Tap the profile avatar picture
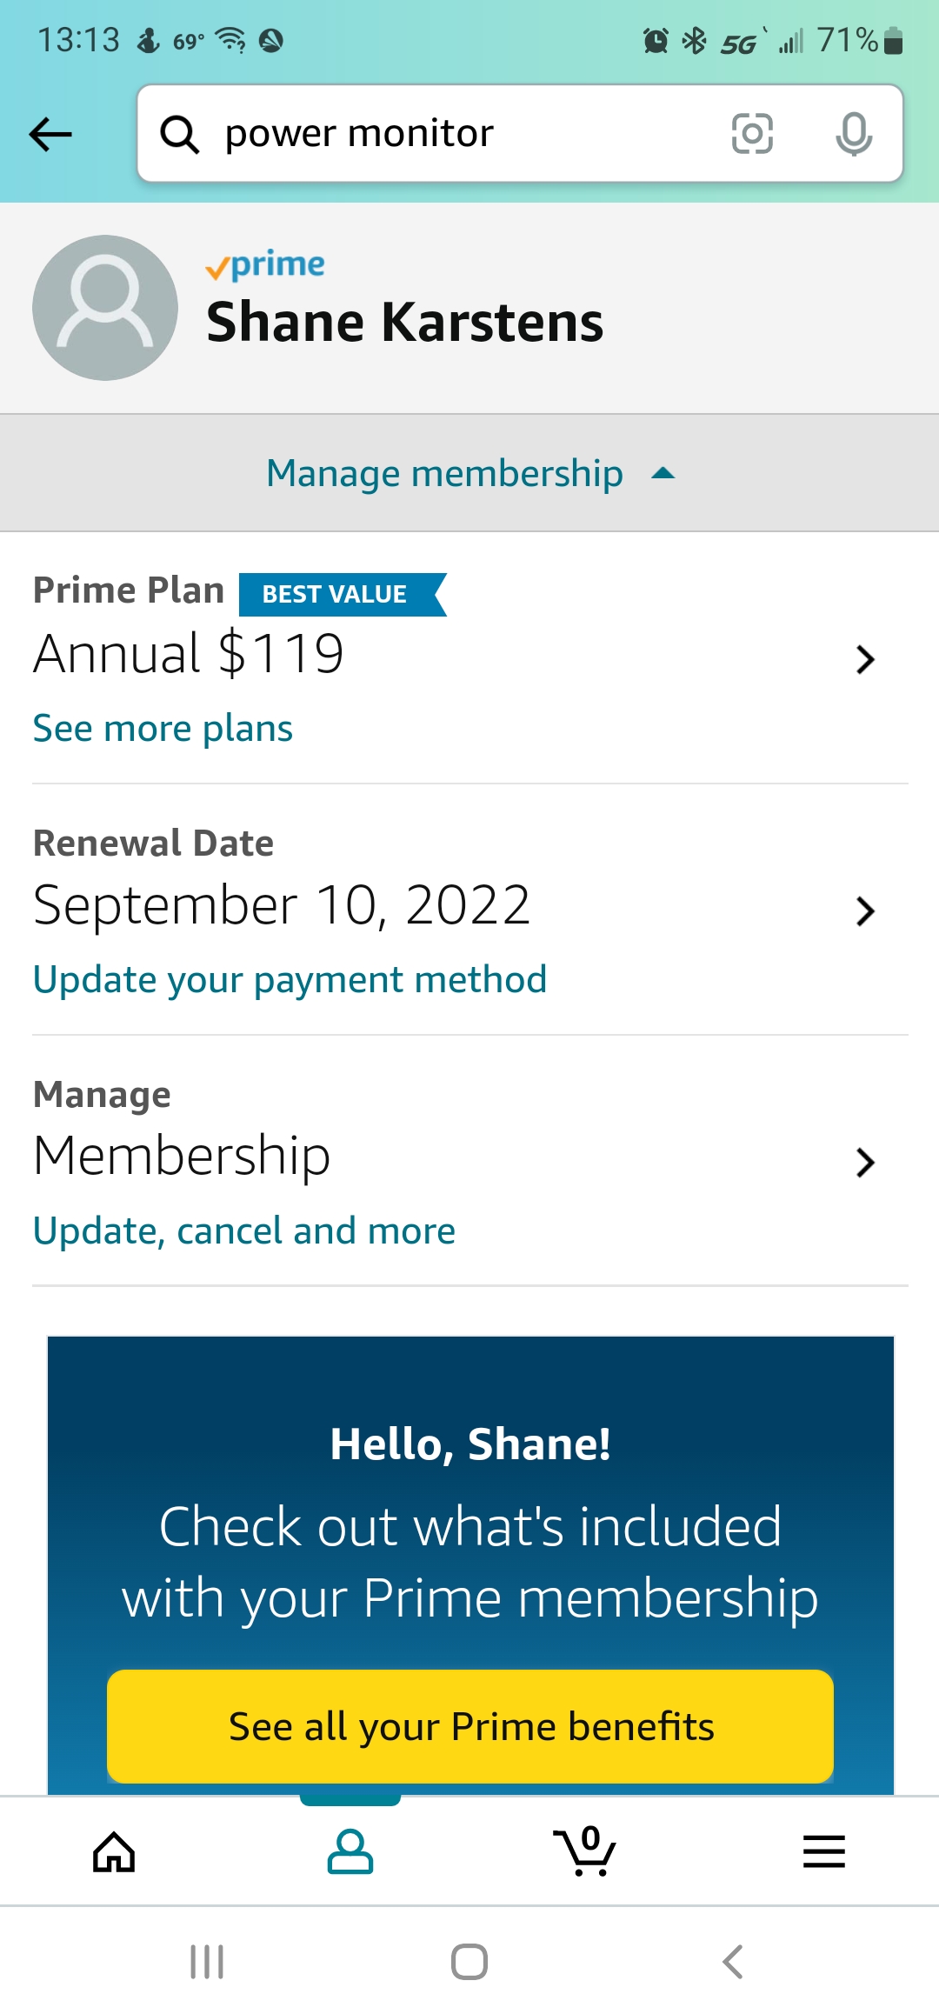This screenshot has height=2014, width=939. pos(105,308)
